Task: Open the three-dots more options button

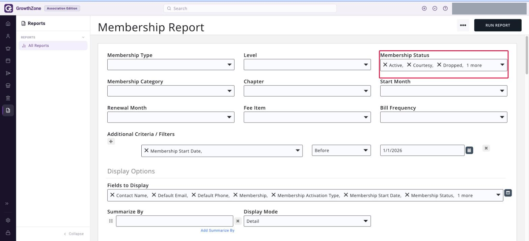Action: (463, 25)
